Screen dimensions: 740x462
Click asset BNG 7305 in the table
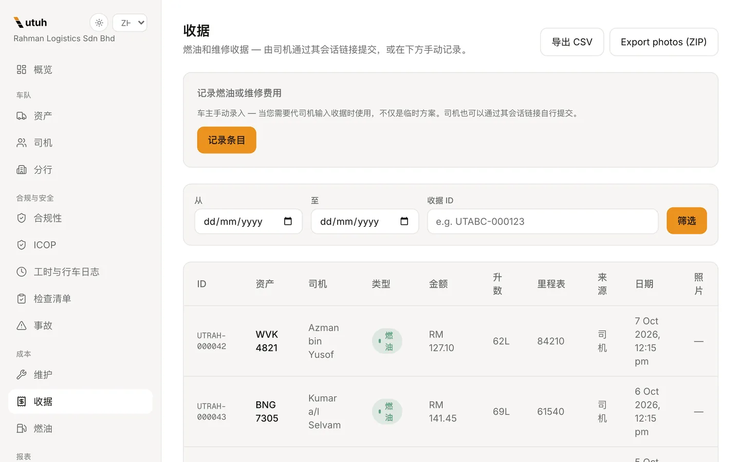[x=267, y=412]
